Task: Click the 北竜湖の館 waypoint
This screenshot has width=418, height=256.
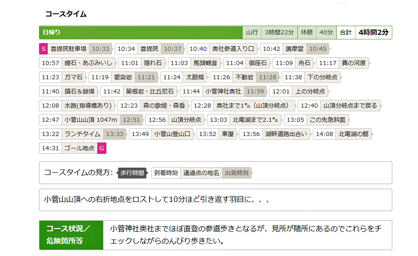Action: (353, 134)
